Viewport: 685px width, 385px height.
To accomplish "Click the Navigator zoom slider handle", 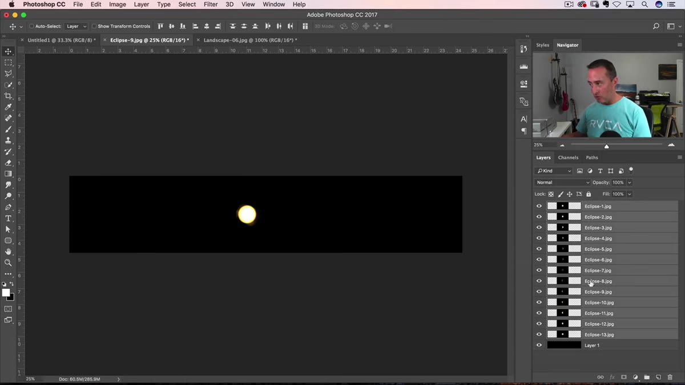I will [606, 146].
